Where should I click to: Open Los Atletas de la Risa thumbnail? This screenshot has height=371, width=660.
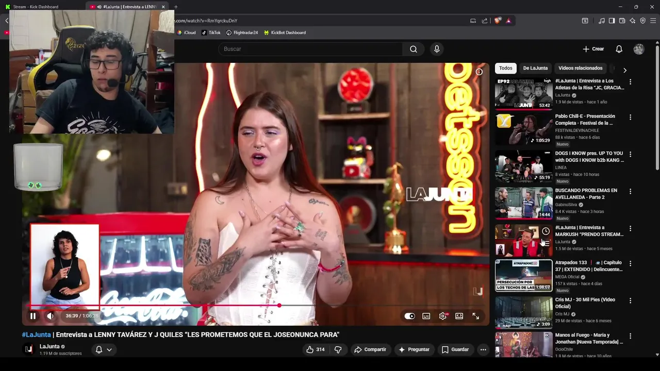[x=523, y=93]
